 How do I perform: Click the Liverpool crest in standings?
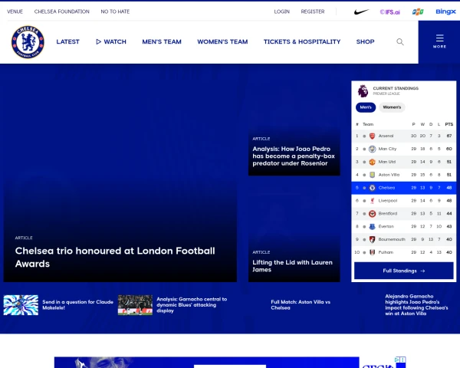pyautogui.click(x=373, y=201)
